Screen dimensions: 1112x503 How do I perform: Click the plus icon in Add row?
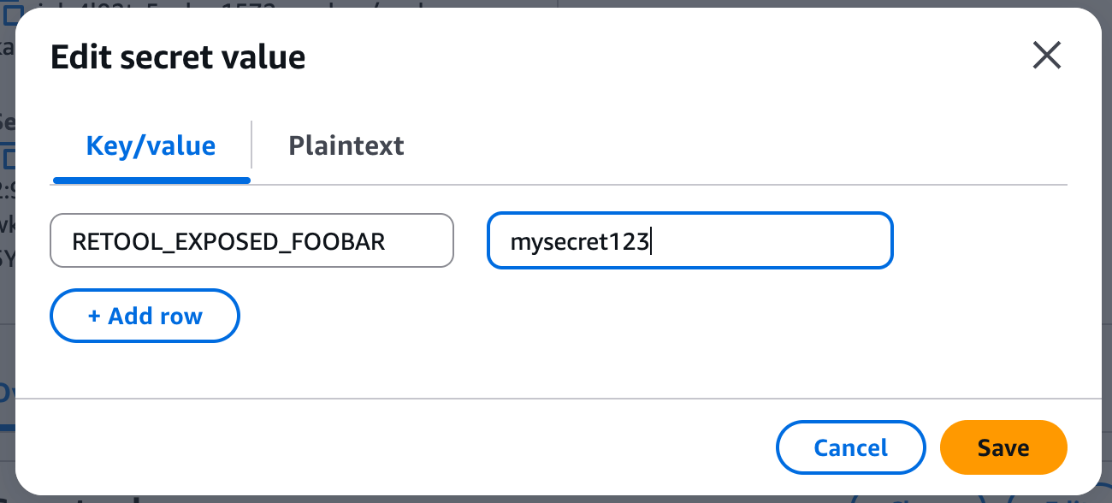tap(94, 317)
